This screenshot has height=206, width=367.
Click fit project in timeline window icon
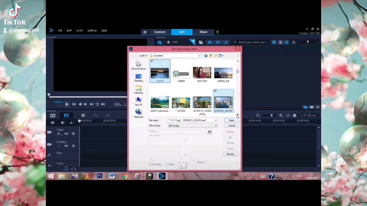[288, 116]
